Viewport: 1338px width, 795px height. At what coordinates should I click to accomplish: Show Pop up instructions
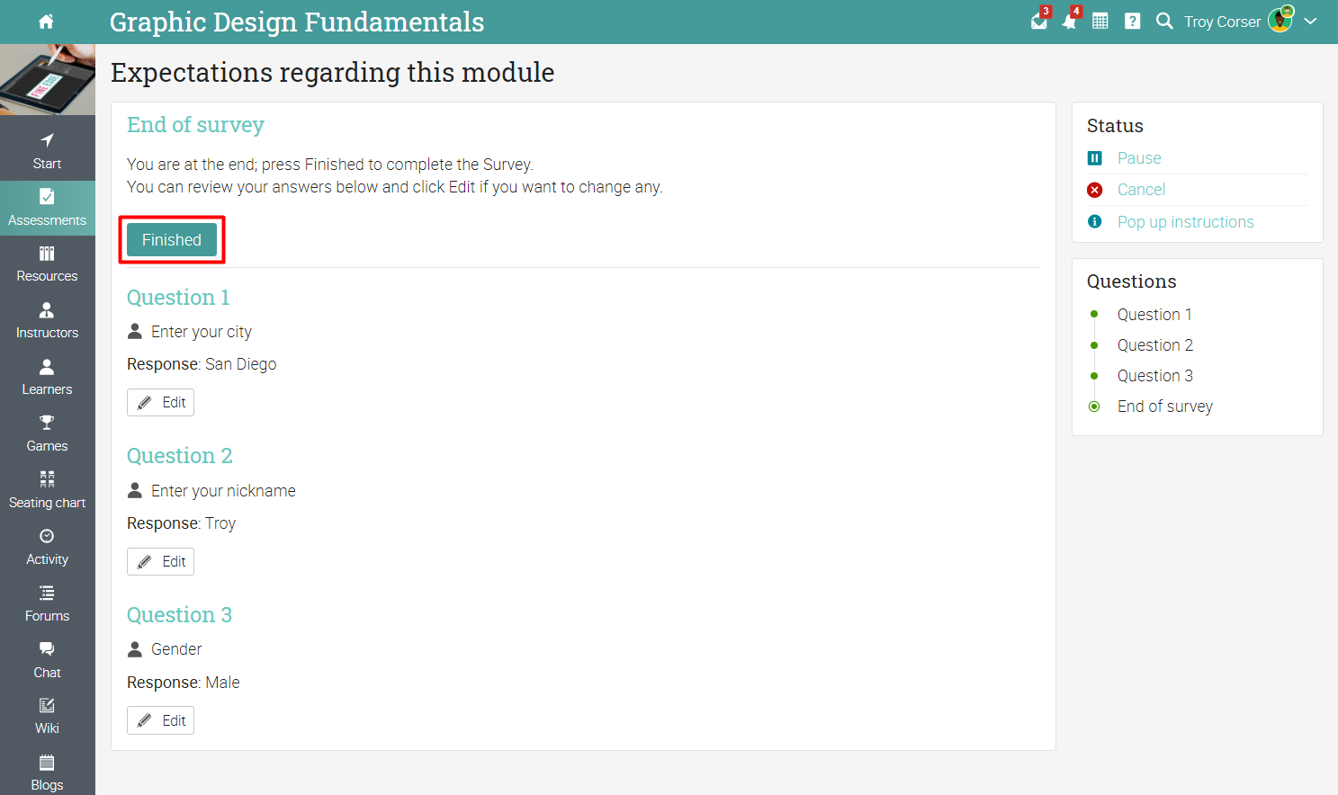pyautogui.click(x=1185, y=222)
